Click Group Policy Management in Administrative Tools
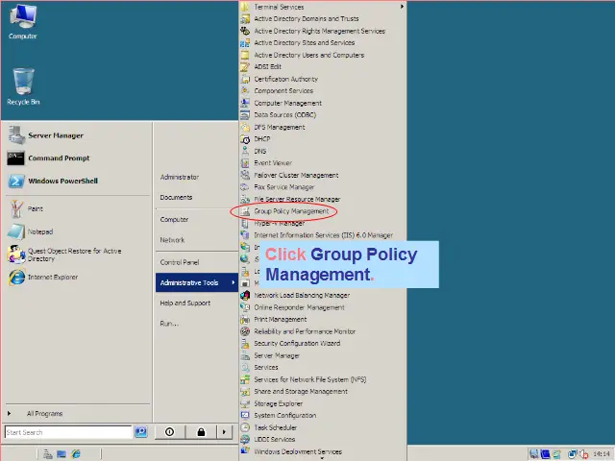 290,211
